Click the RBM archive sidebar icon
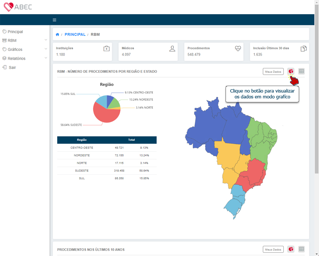This screenshot has height=256, width=319. (x=4, y=40)
